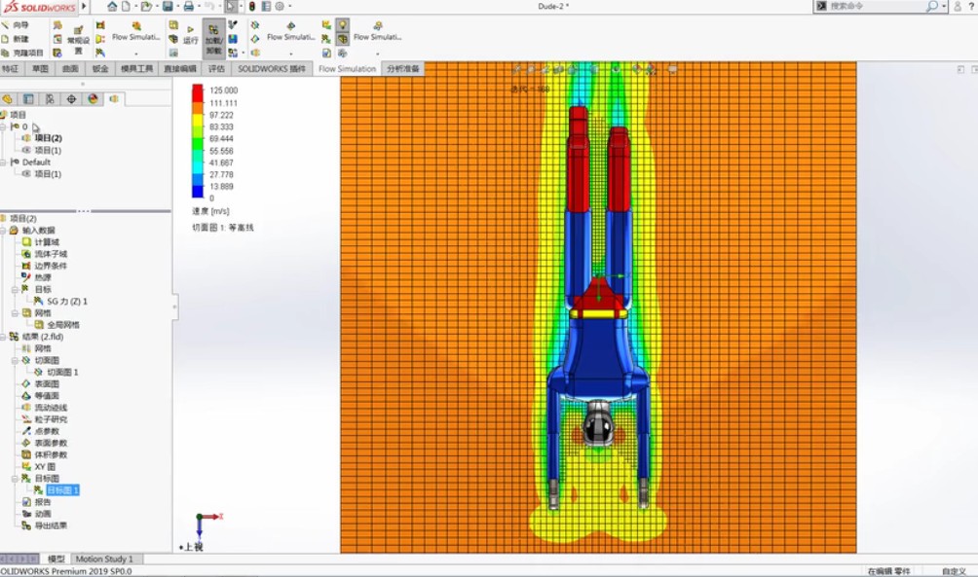
Task: Open the dropdown arrow beside the Save icon
Action: 177,6
